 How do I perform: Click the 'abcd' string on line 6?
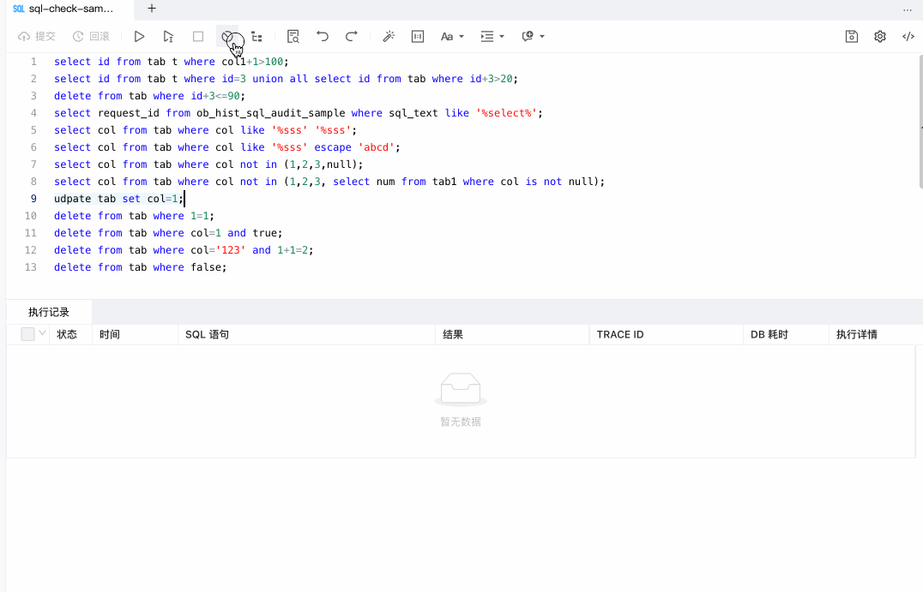pyautogui.click(x=376, y=147)
